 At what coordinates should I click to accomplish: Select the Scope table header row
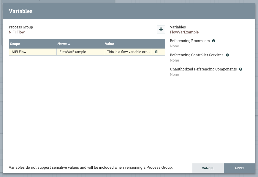(x=33, y=44)
